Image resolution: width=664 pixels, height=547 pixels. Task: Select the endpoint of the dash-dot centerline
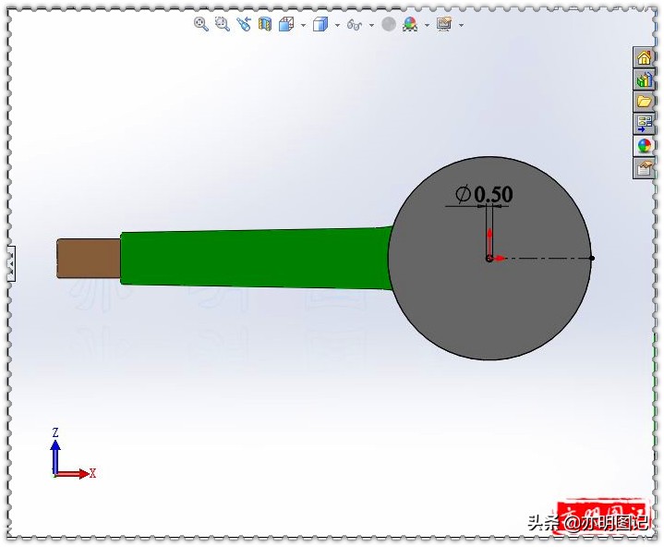(592, 258)
